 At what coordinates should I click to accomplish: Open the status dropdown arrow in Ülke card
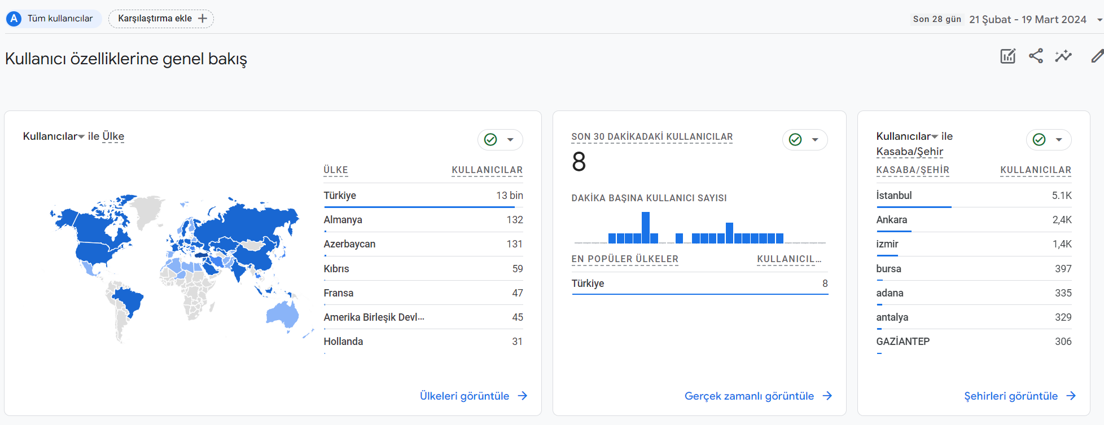pos(510,140)
